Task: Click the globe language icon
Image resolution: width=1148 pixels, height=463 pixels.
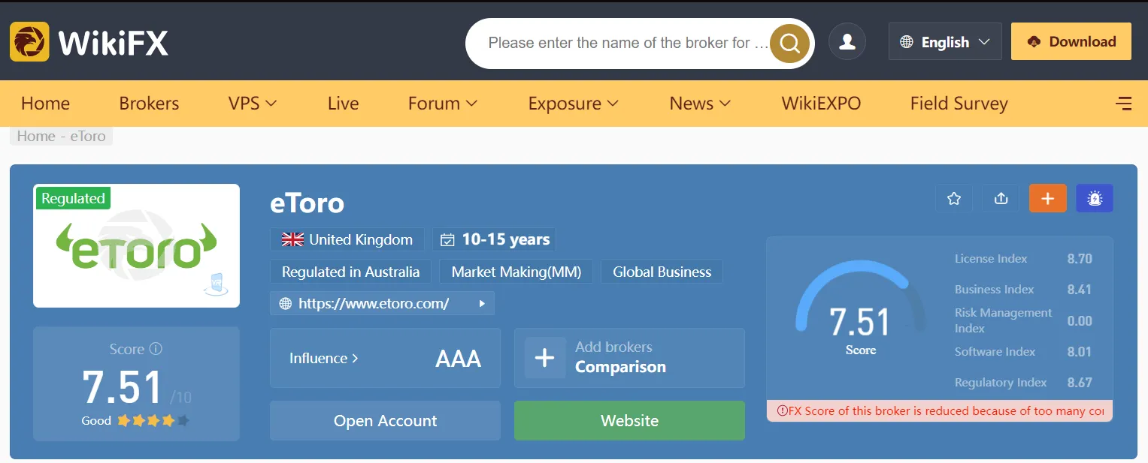Action: click(x=907, y=42)
